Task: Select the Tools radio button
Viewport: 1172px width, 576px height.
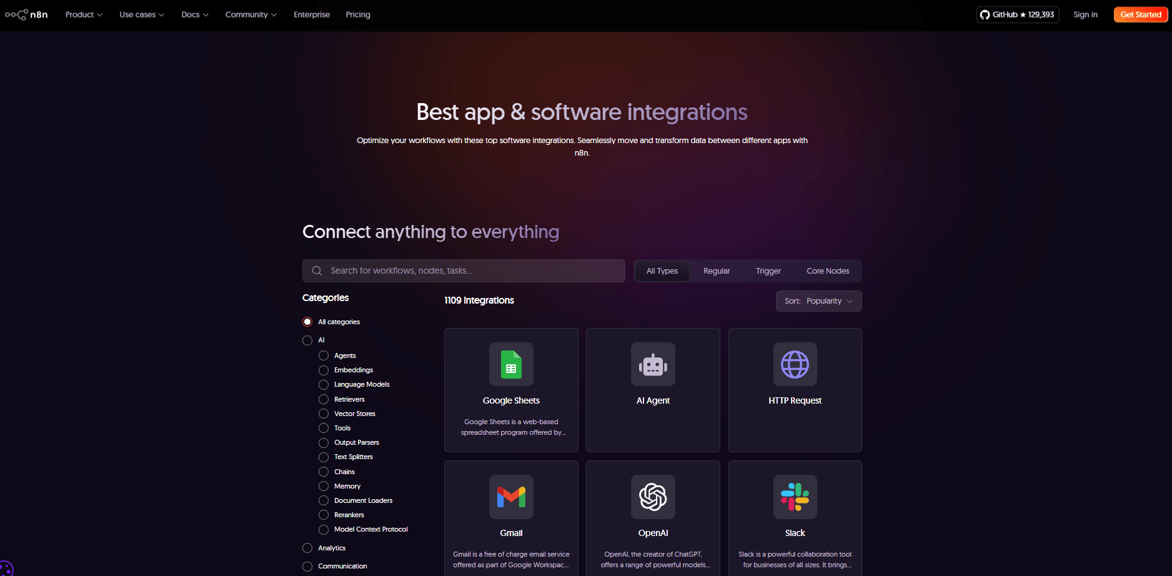Action: pos(324,428)
